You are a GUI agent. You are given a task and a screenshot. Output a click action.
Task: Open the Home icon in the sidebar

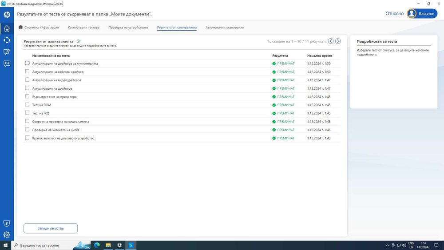[7, 28]
